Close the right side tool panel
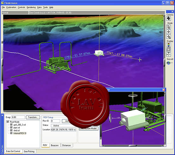Viewport: 175px width, 155px height. [172, 12]
